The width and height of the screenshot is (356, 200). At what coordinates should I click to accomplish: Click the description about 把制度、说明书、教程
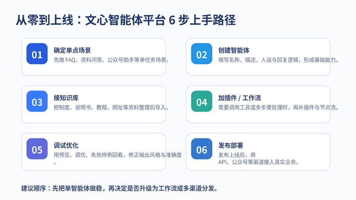(x=111, y=107)
